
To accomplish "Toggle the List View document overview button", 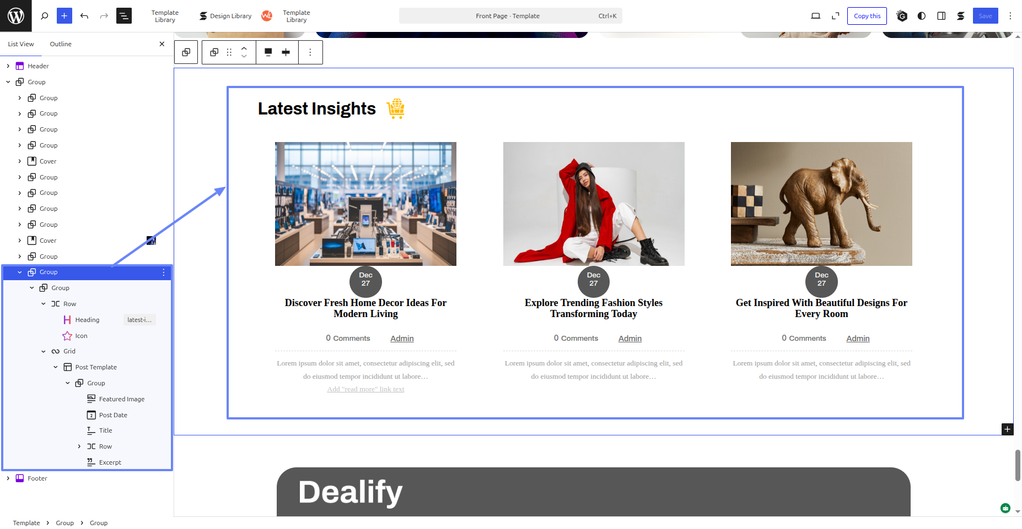I will coord(124,16).
